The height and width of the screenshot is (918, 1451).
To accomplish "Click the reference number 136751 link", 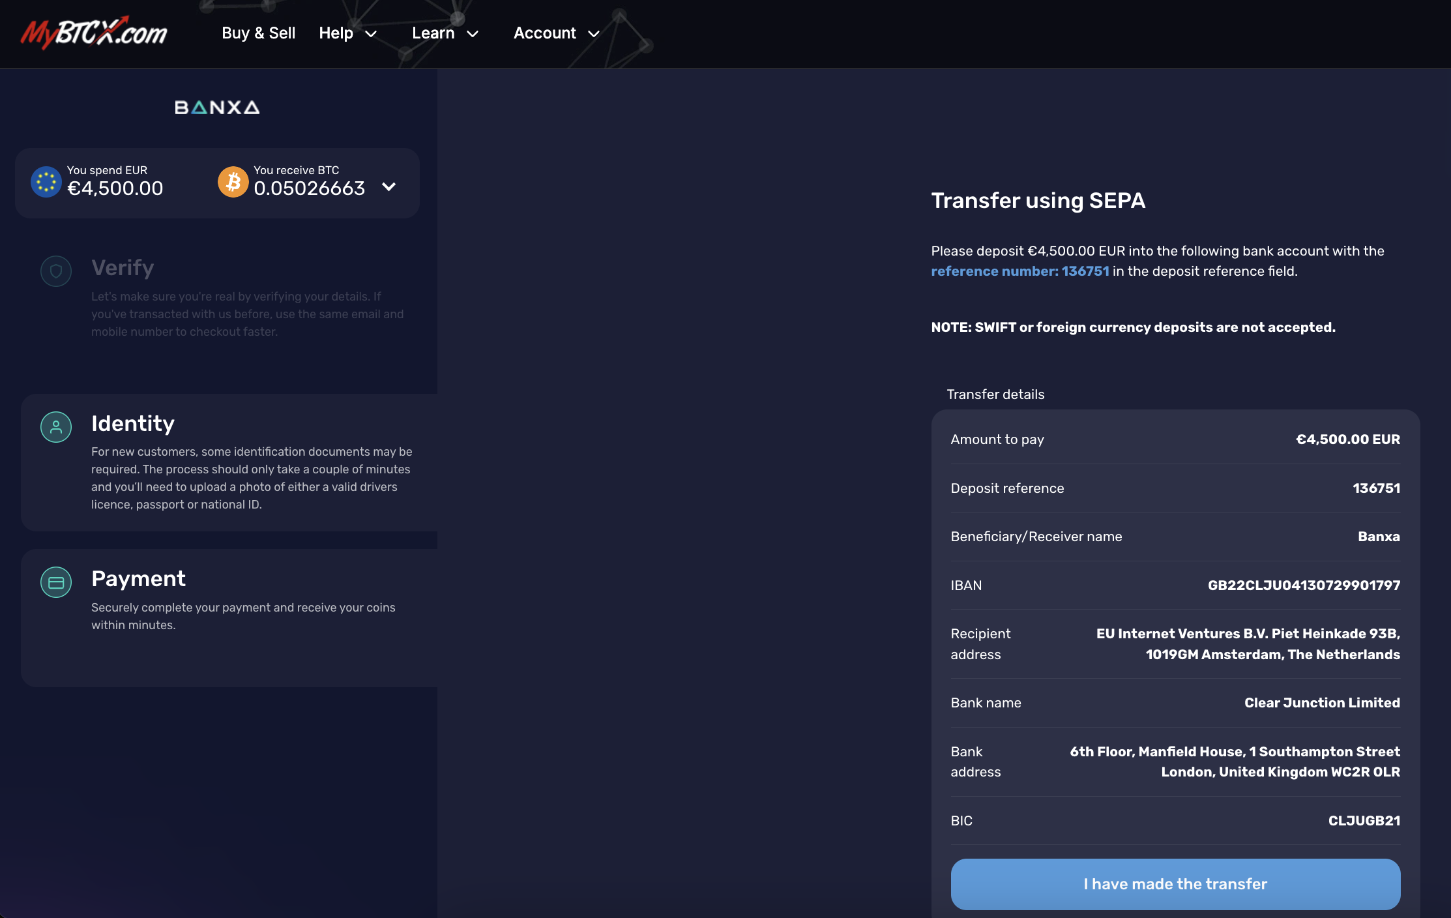I will 1020,271.
